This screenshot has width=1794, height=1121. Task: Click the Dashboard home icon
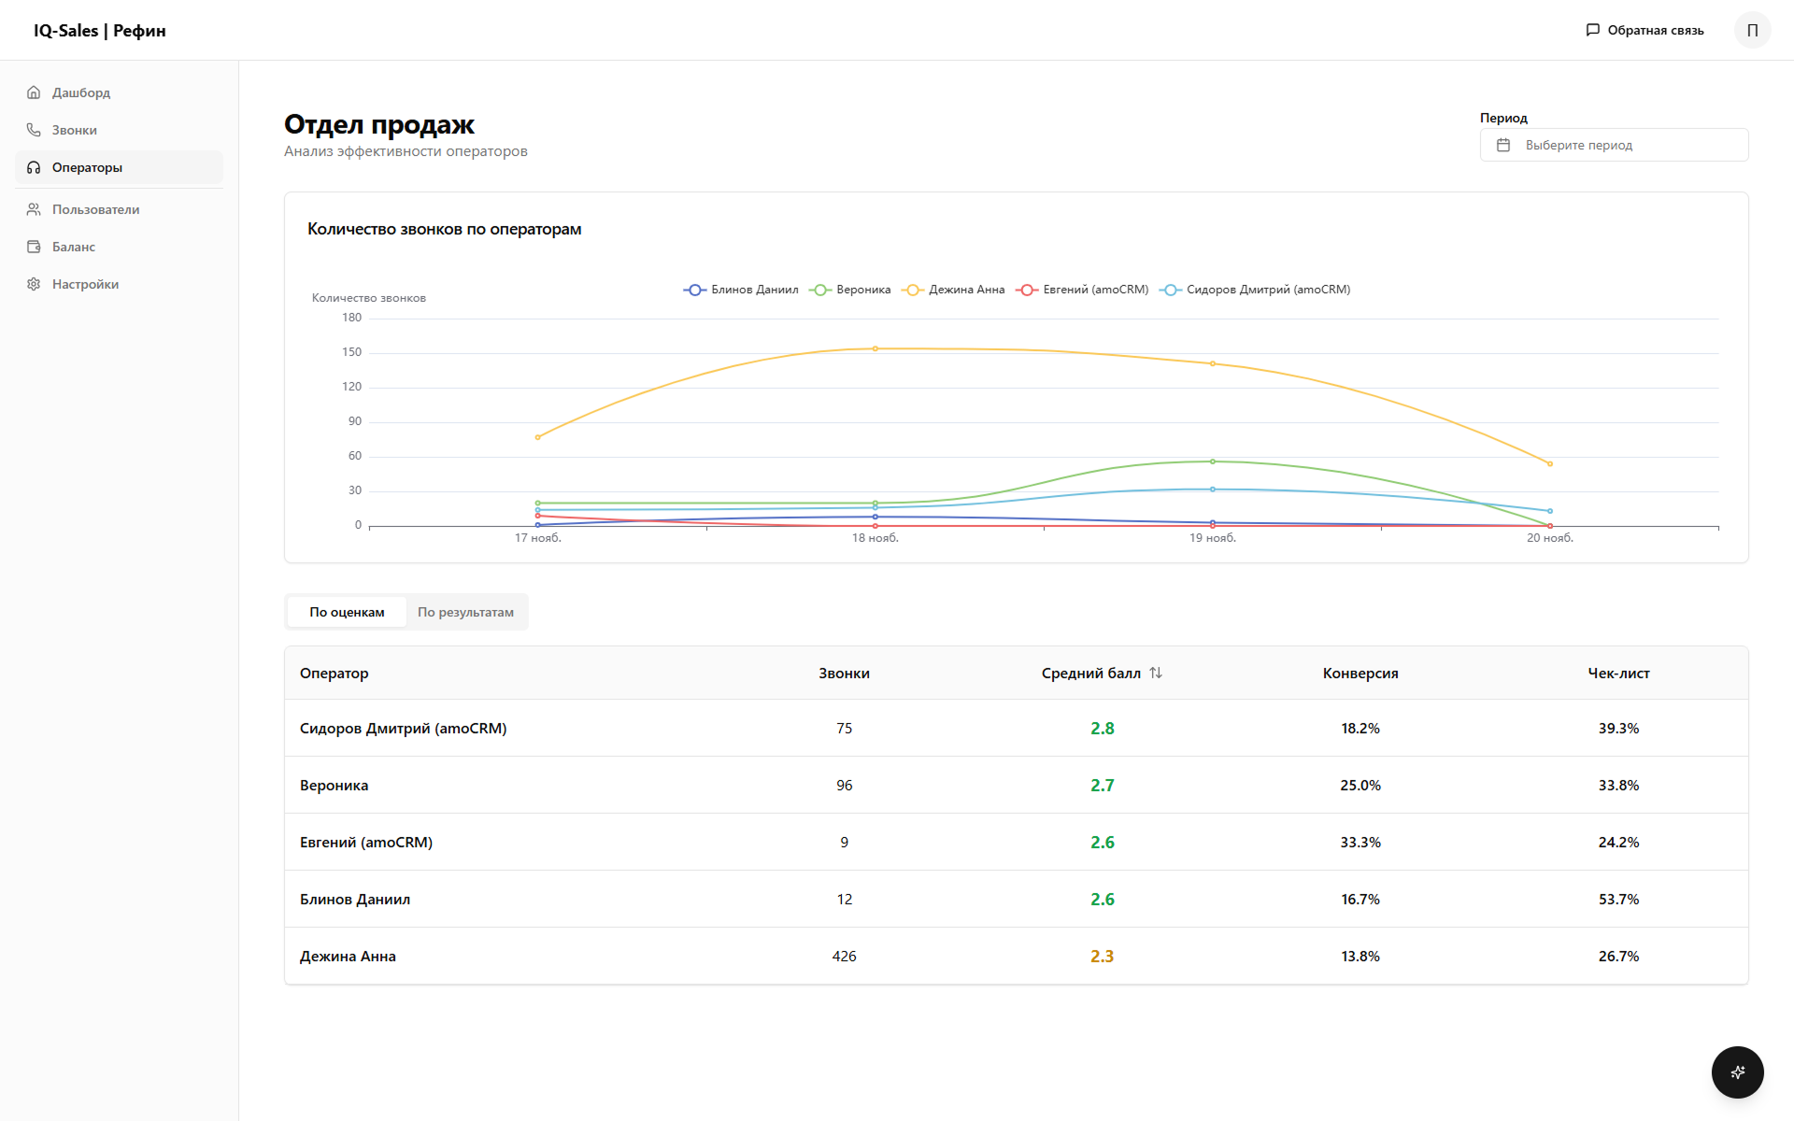pyautogui.click(x=34, y=92)
